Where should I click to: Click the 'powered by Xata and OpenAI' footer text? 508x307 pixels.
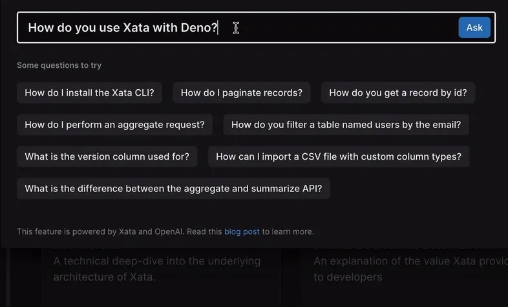pyautogui.click(x=120, y=231)
